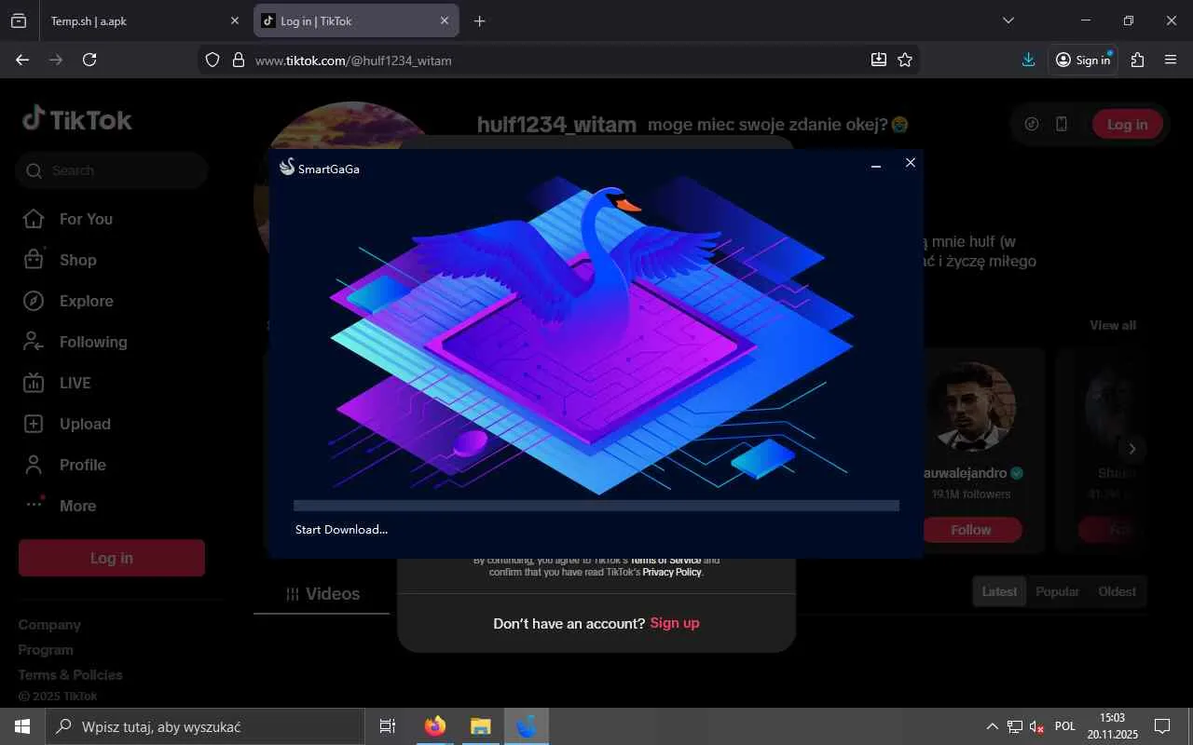Show next suggested accounts with arrow

pos(1132,449)
